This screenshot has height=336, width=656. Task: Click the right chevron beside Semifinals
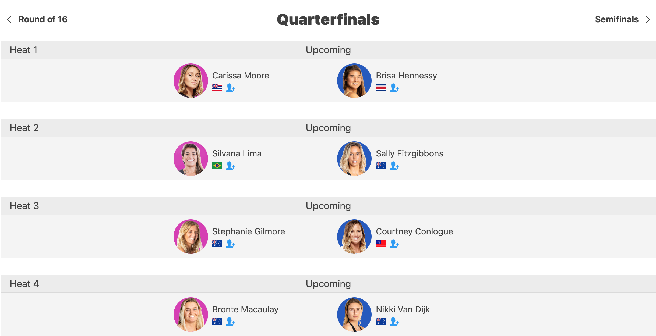(648, 19)
